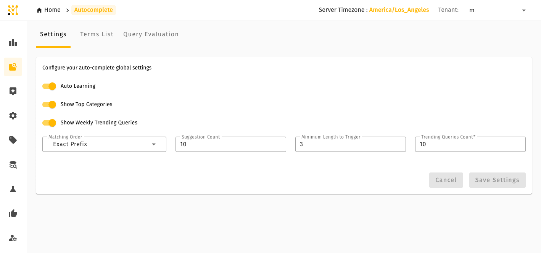Open the Tenant selector dropdown
This screenshot has width=541, height=253.
click(498, 10)
